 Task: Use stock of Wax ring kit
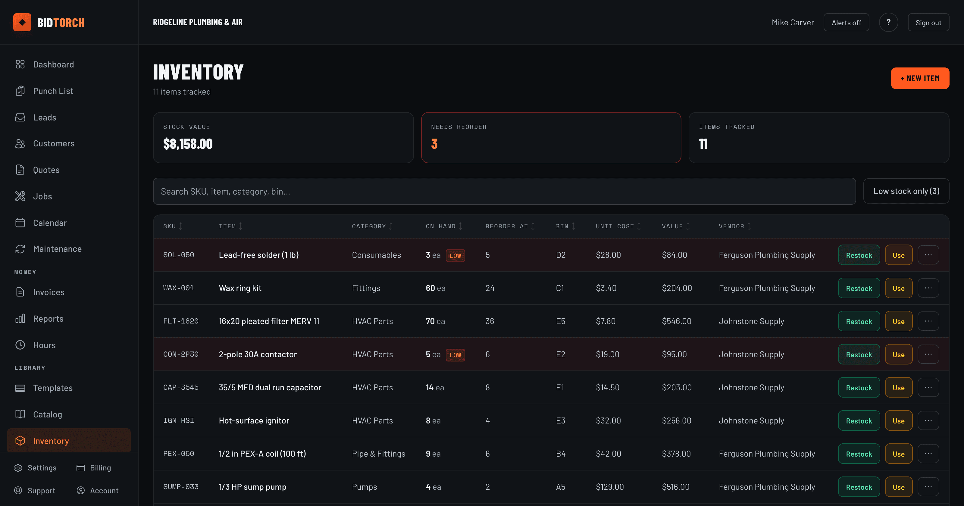tap(899, 288)
